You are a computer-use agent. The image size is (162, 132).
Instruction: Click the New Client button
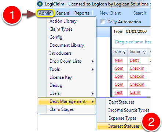click(x=110, y=13)
